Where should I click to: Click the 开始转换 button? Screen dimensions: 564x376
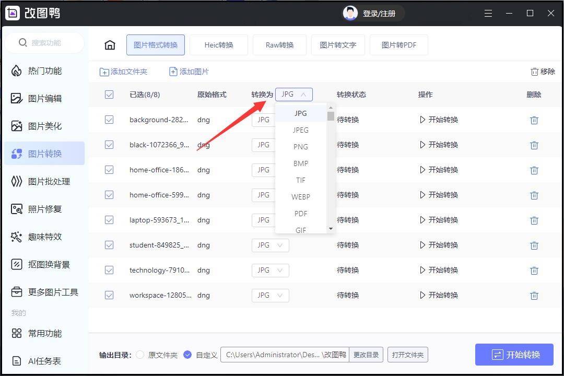pyautogui.click(x=514, y=354)
